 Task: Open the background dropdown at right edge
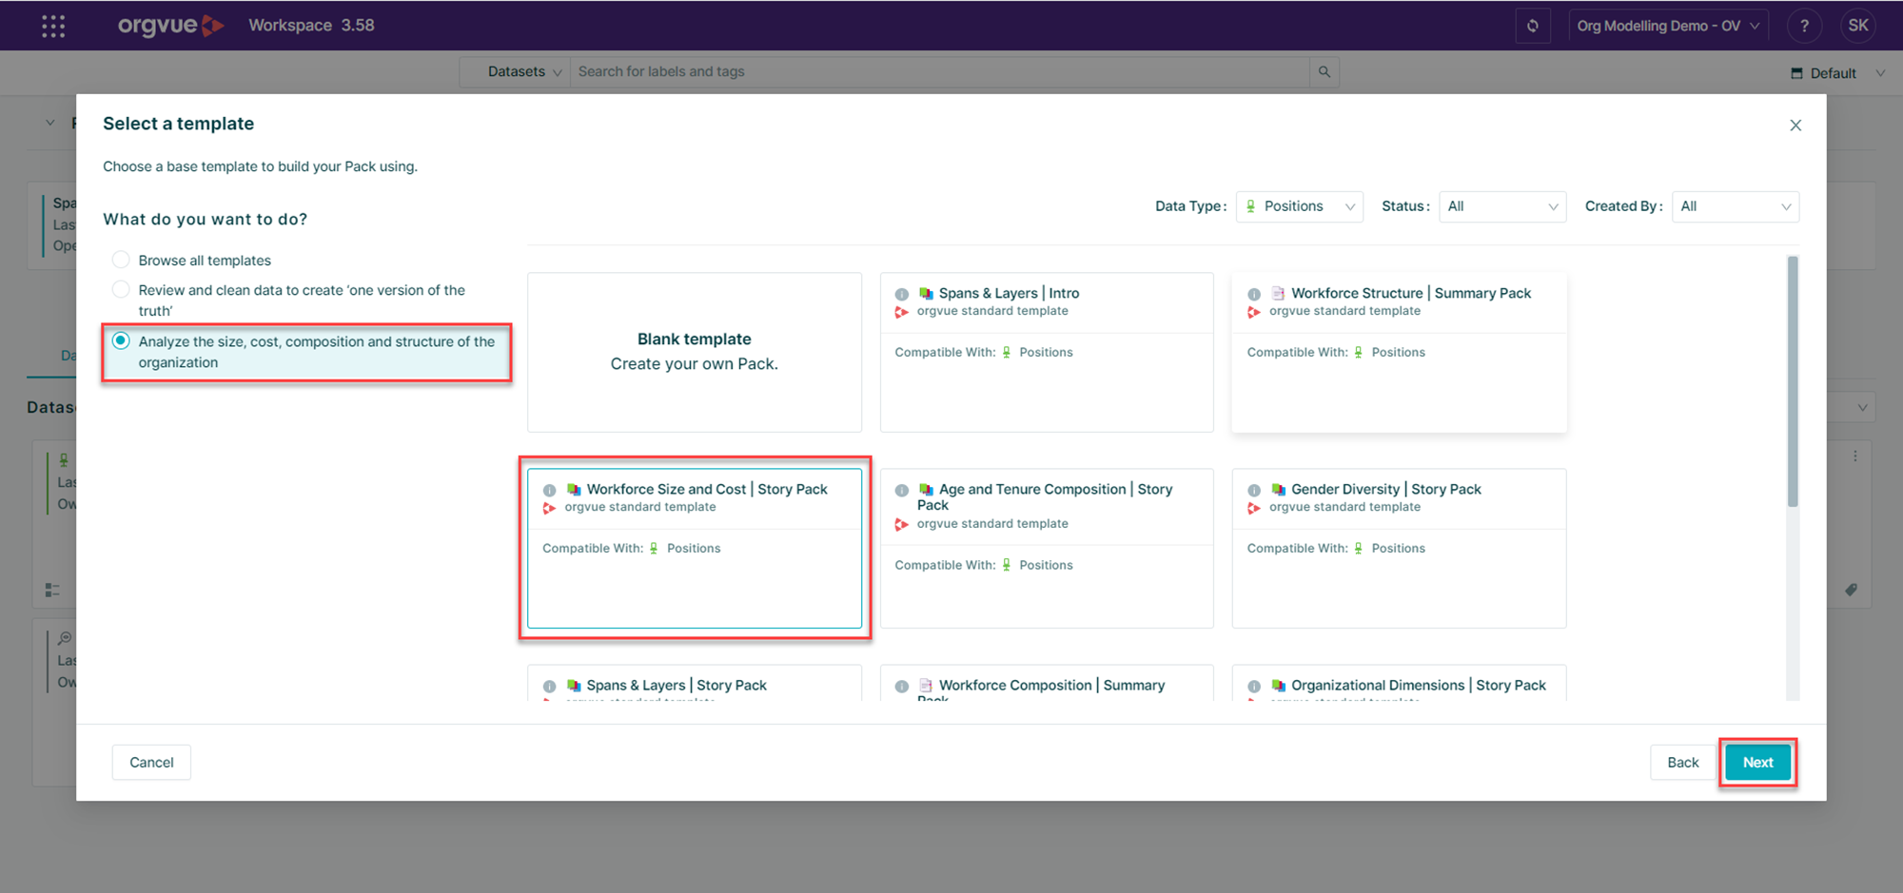click(1861, 408)
